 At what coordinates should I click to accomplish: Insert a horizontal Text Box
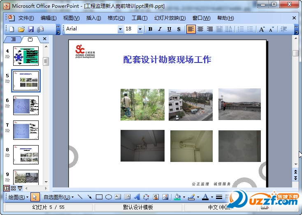118,197
